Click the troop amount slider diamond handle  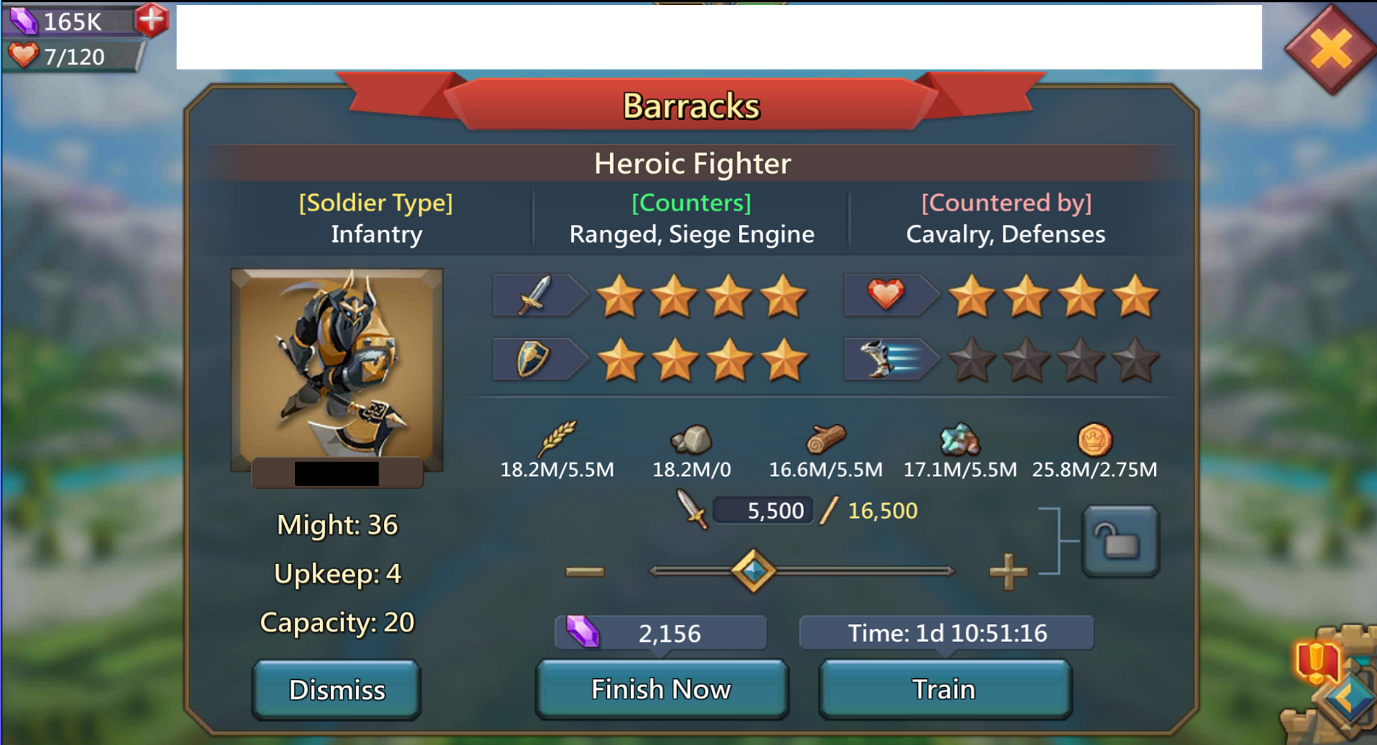753,571
